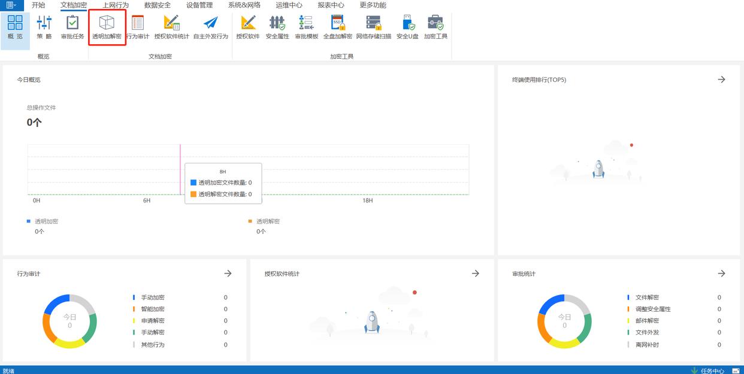The image size is (744, 374).
Task: Switch to the 运维中心 tab
Action: pyautogui.click(x=289, y=5)
